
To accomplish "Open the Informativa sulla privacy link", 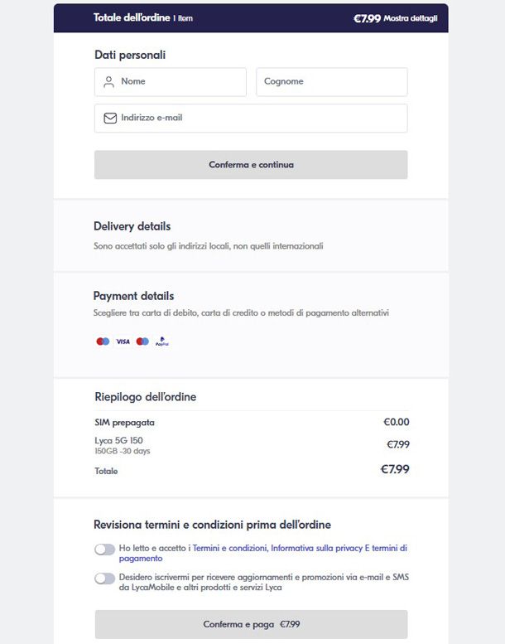I will [x=316, y=549].
